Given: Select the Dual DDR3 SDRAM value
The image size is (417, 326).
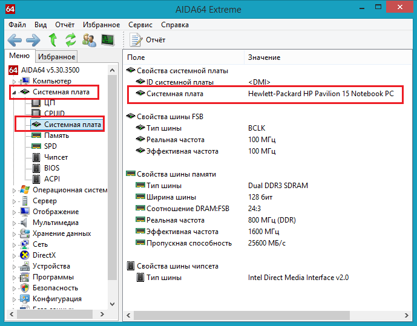Looking at the screenshot, I should click(x=278, y=186).
